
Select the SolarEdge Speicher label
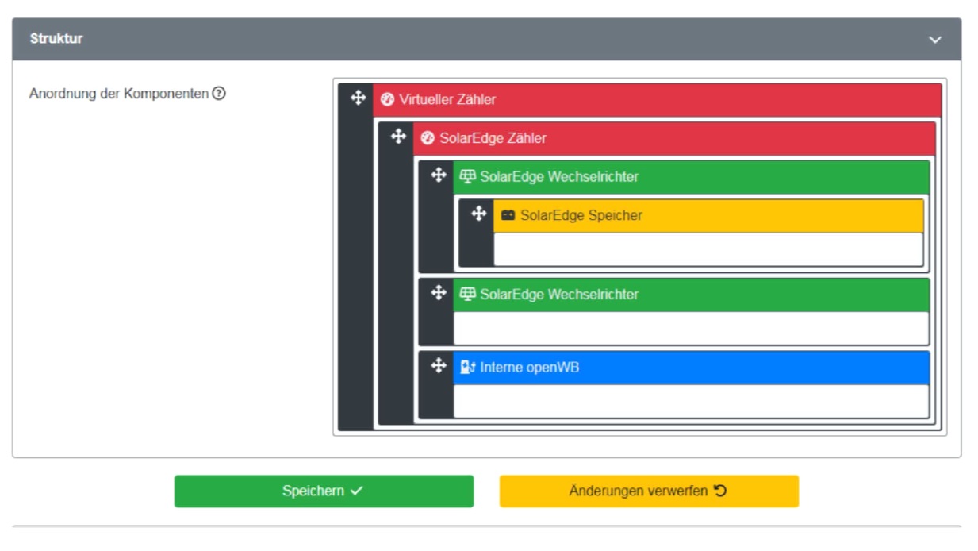[x=581, y=215]
